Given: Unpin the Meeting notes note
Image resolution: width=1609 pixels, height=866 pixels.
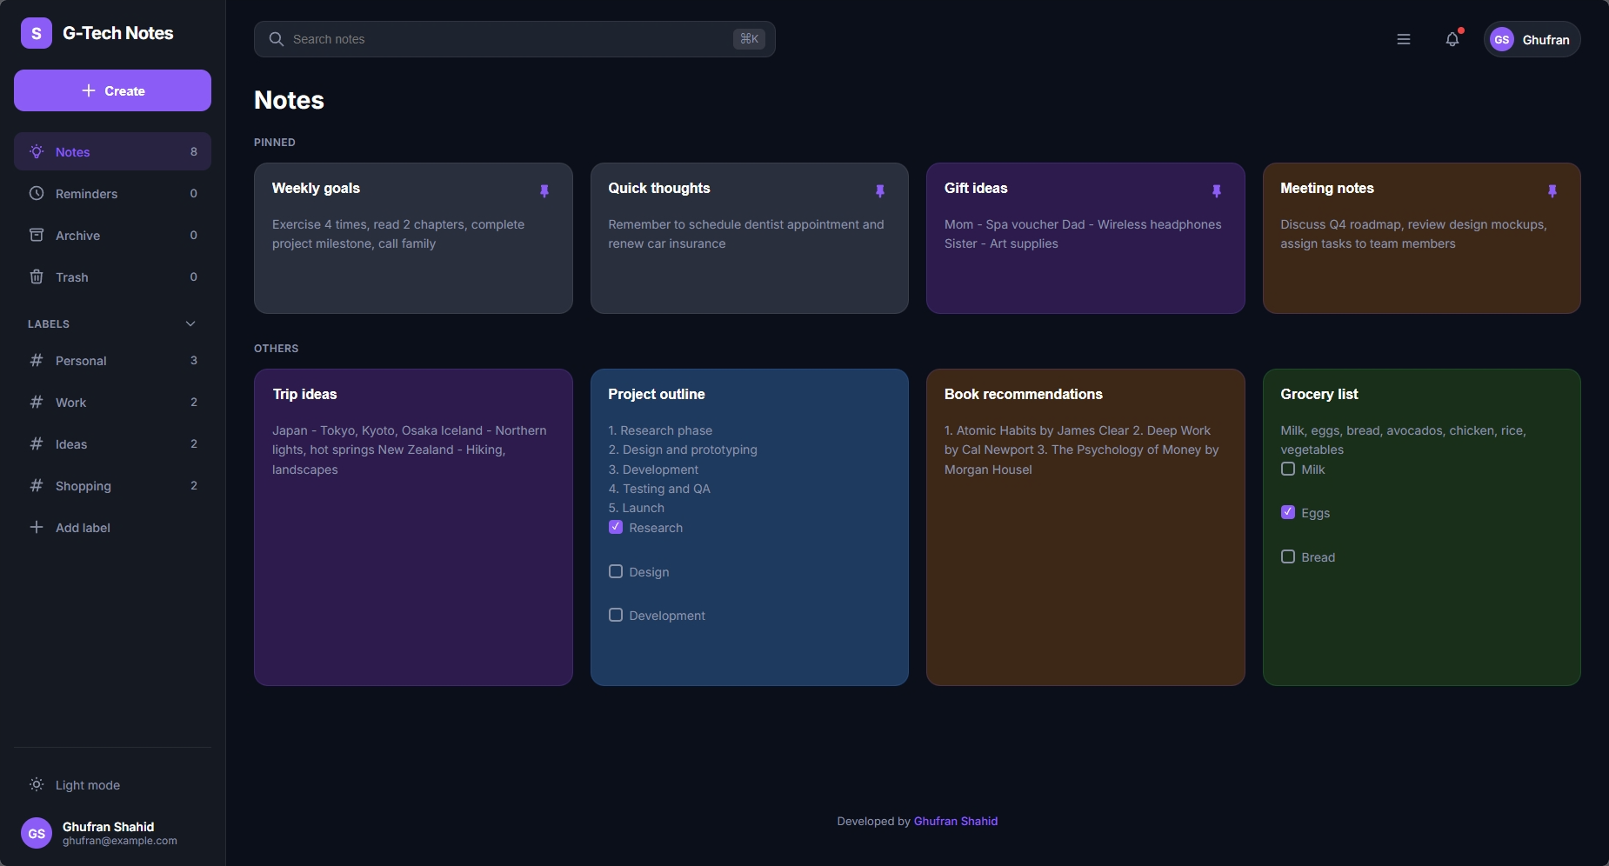Looking at the screenshot, I should pos(1552,191).
